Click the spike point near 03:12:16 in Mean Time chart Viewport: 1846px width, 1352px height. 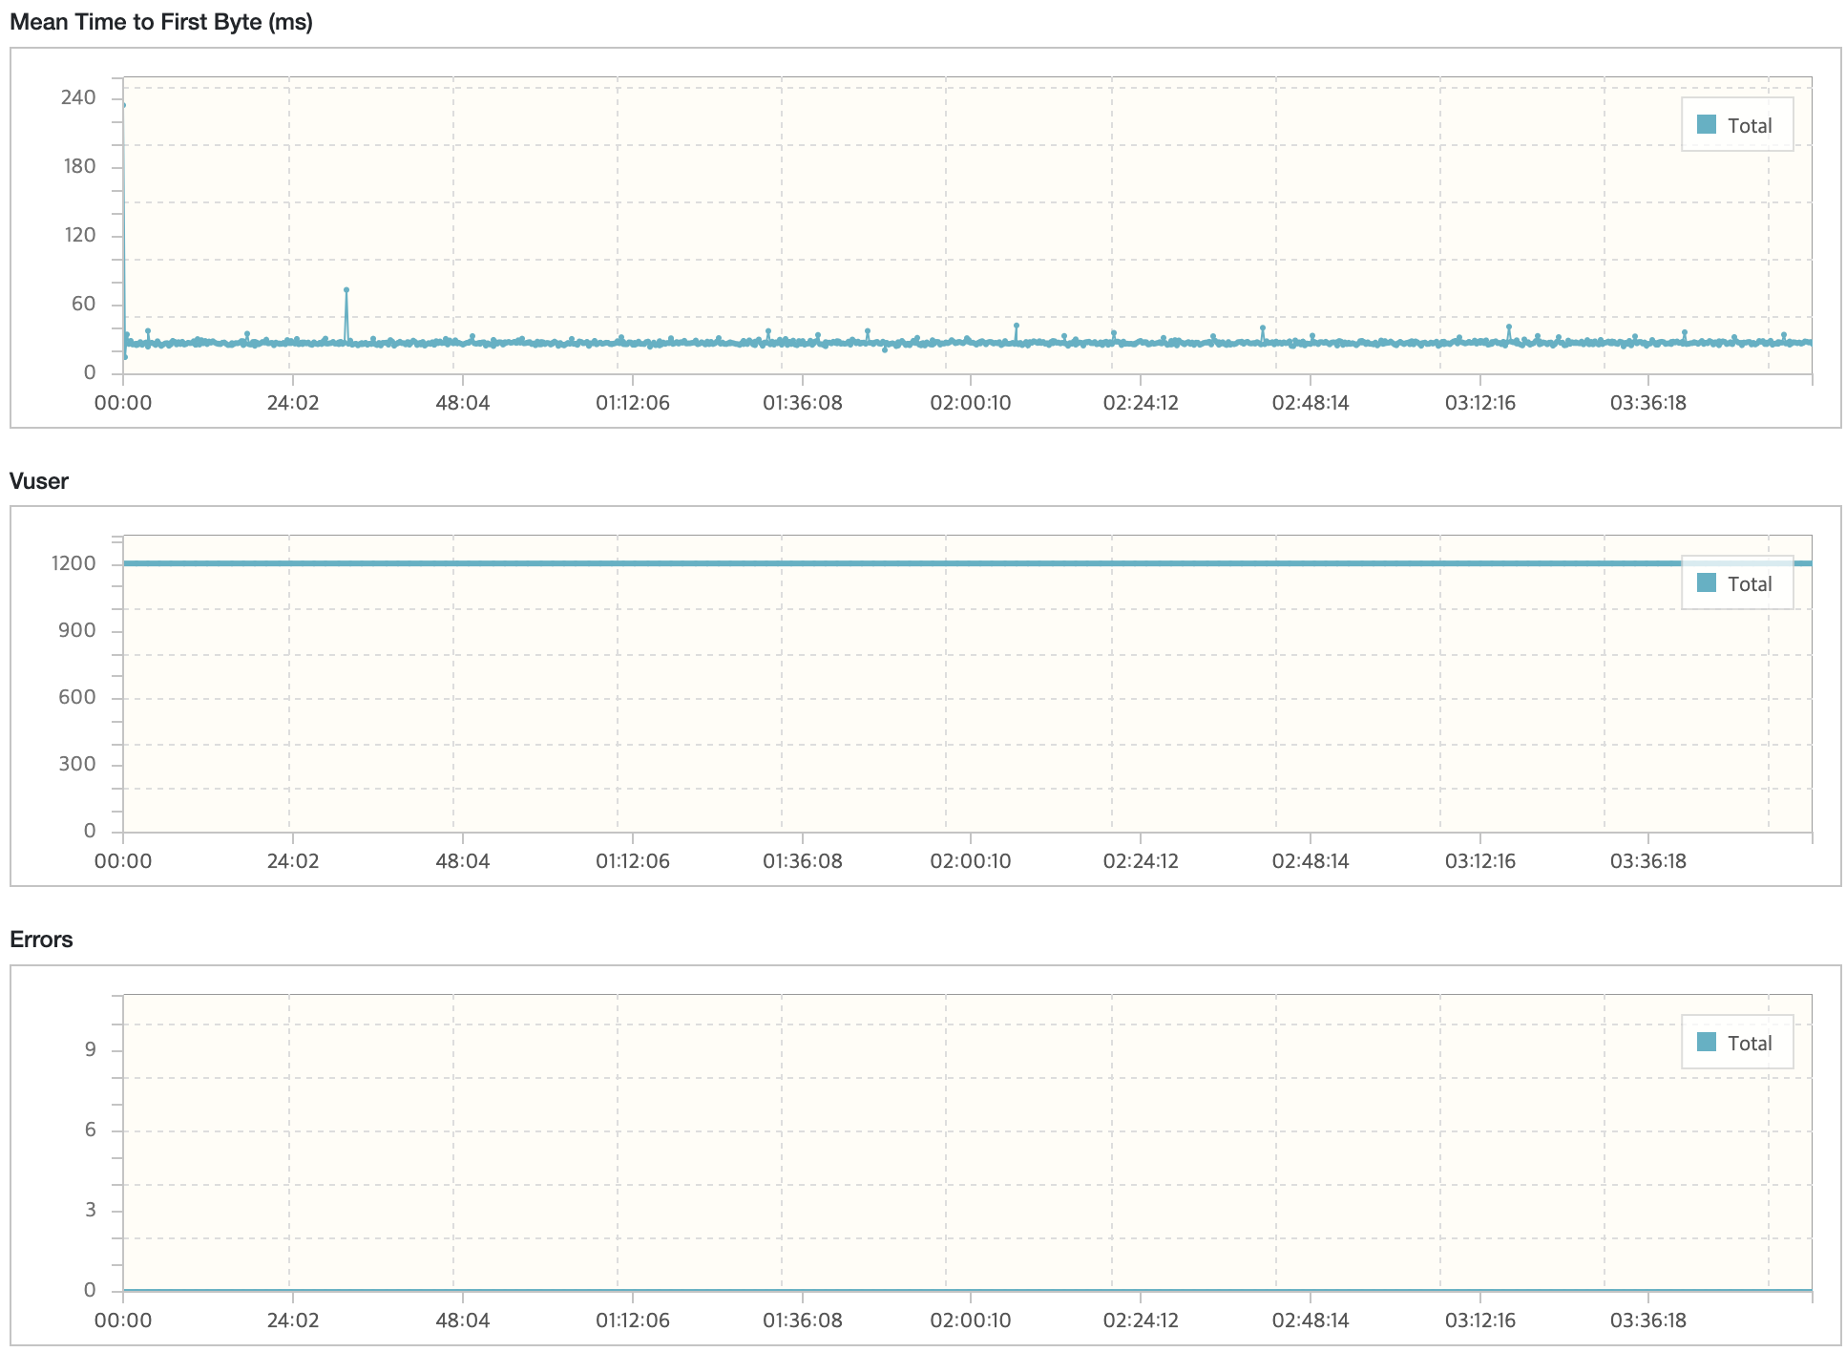(x=1509, y=327)
